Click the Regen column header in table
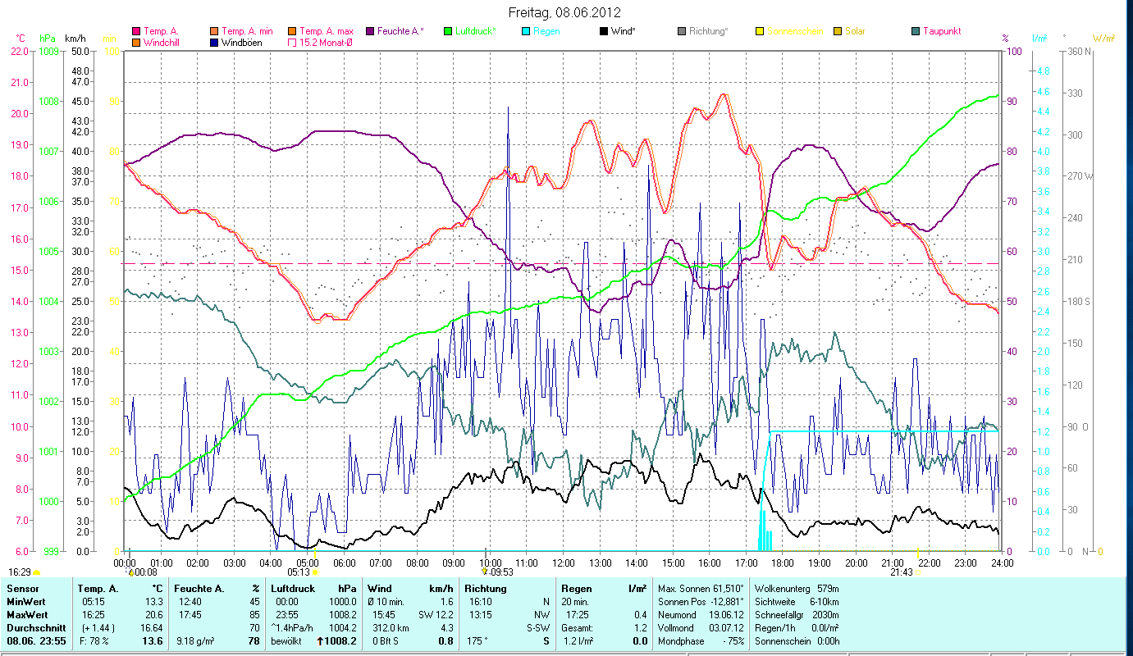The image size is (1133, 656). [577, 589]
